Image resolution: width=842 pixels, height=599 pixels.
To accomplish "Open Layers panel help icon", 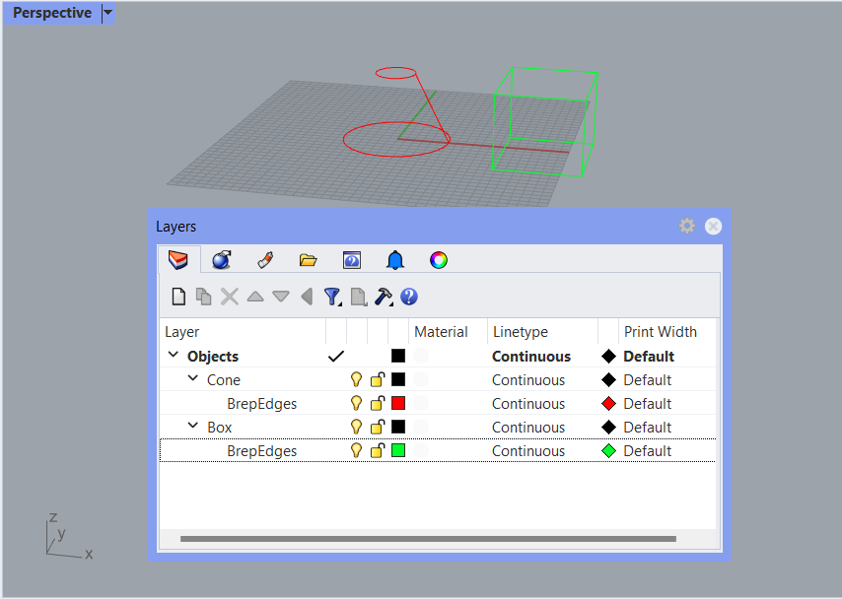I will [409, 297].
